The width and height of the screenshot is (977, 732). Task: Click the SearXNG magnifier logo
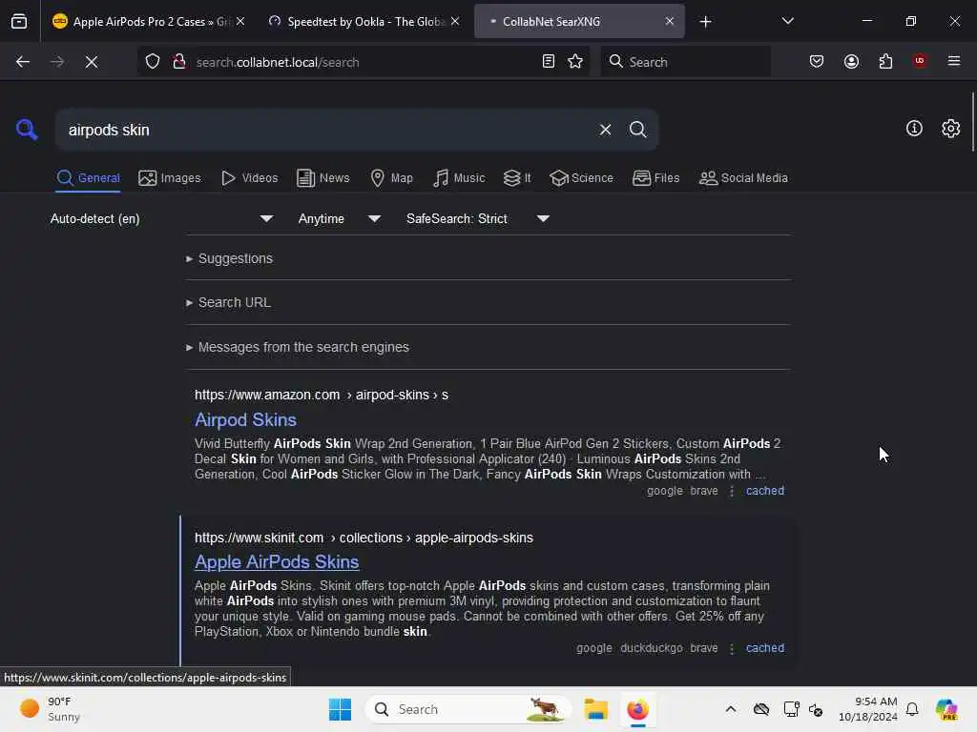point(27,130)
